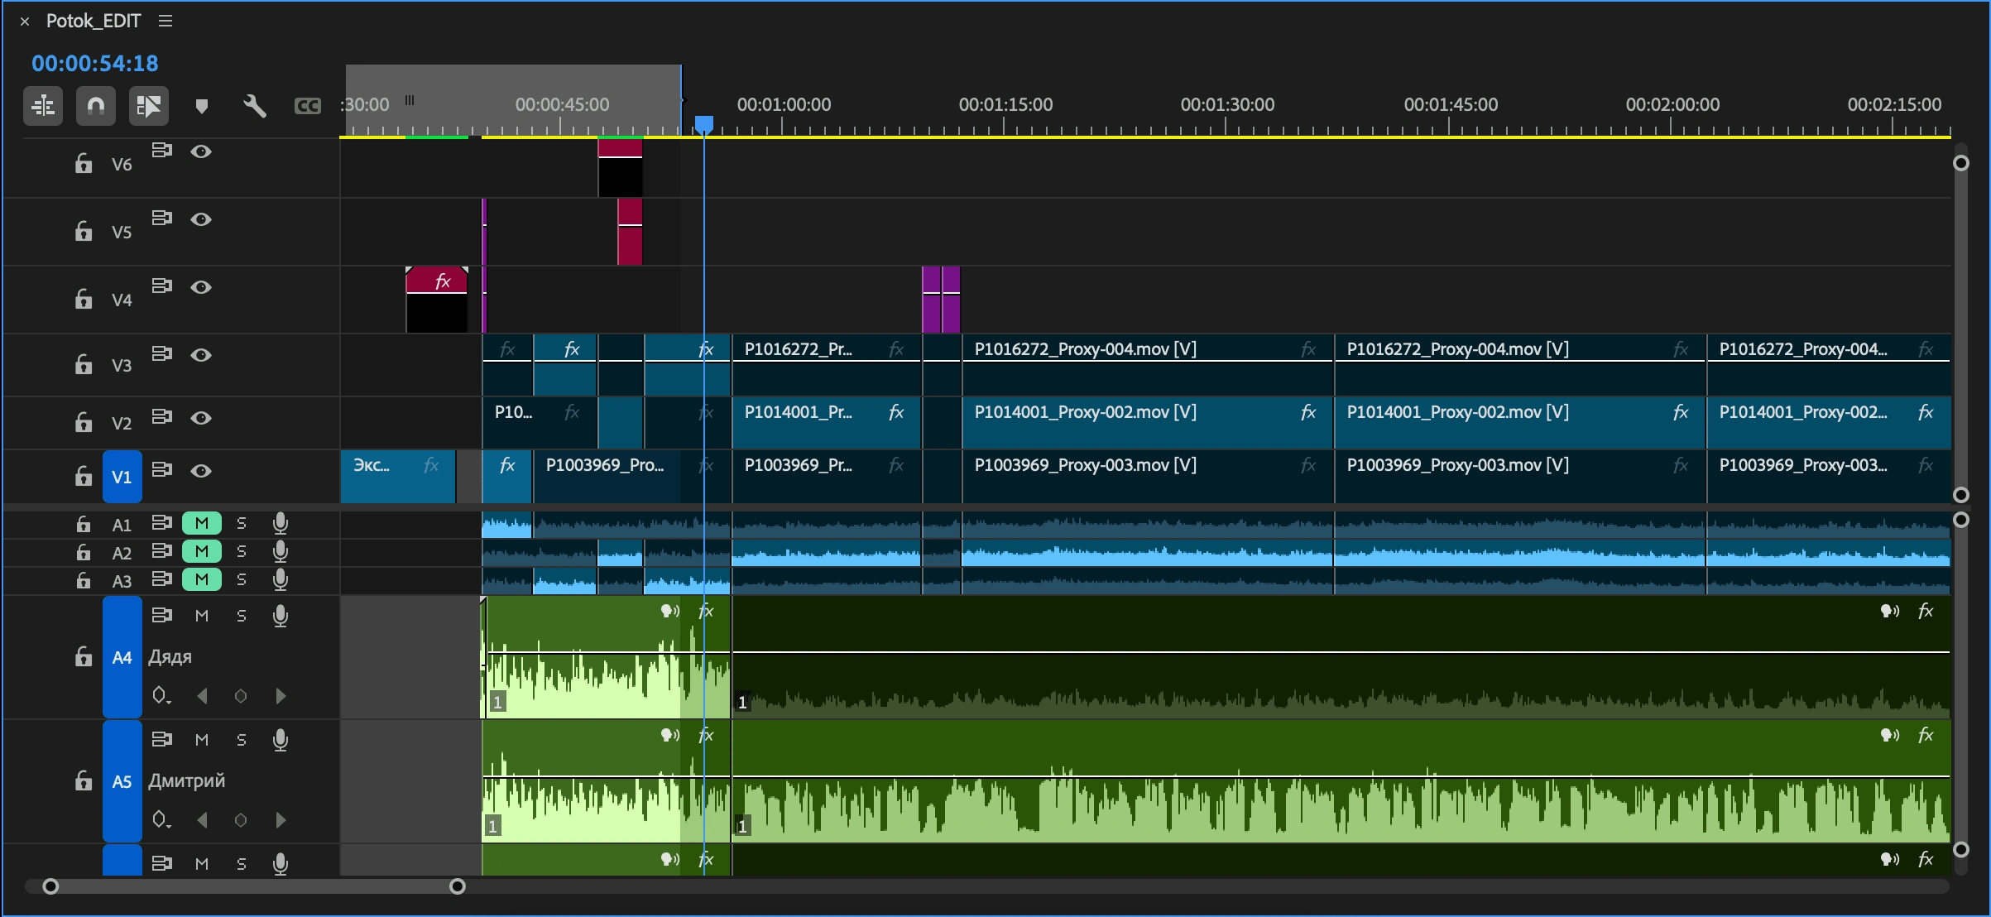Toggle A4 Дядя track target button
This screenshot has height=917, width=1991.
click(x=122, y=657)
